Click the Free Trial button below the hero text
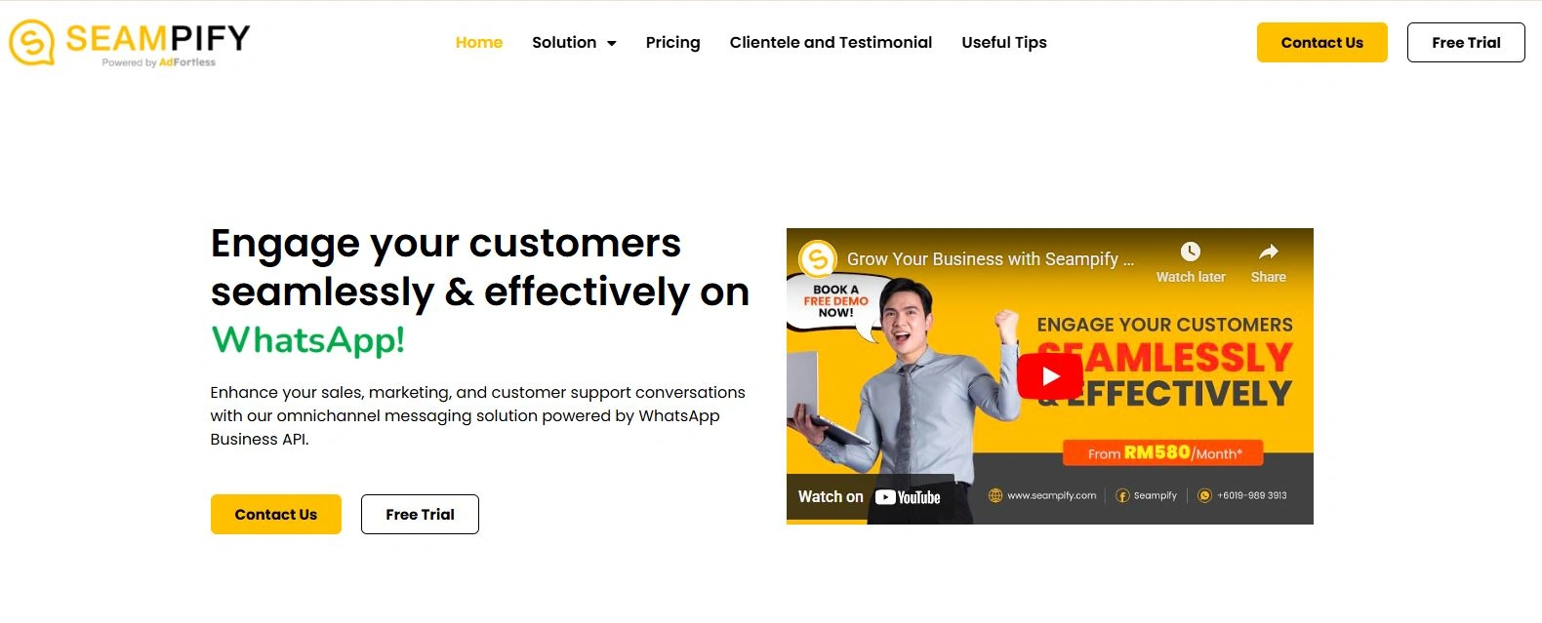 point(420,514)
